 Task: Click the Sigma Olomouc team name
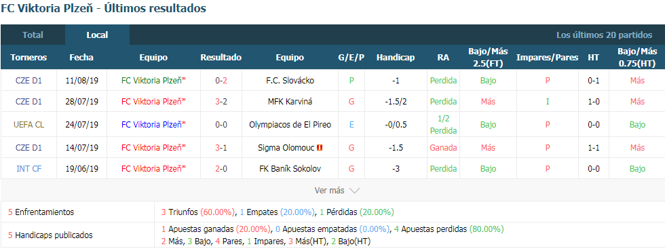click(x=286, y=148)
